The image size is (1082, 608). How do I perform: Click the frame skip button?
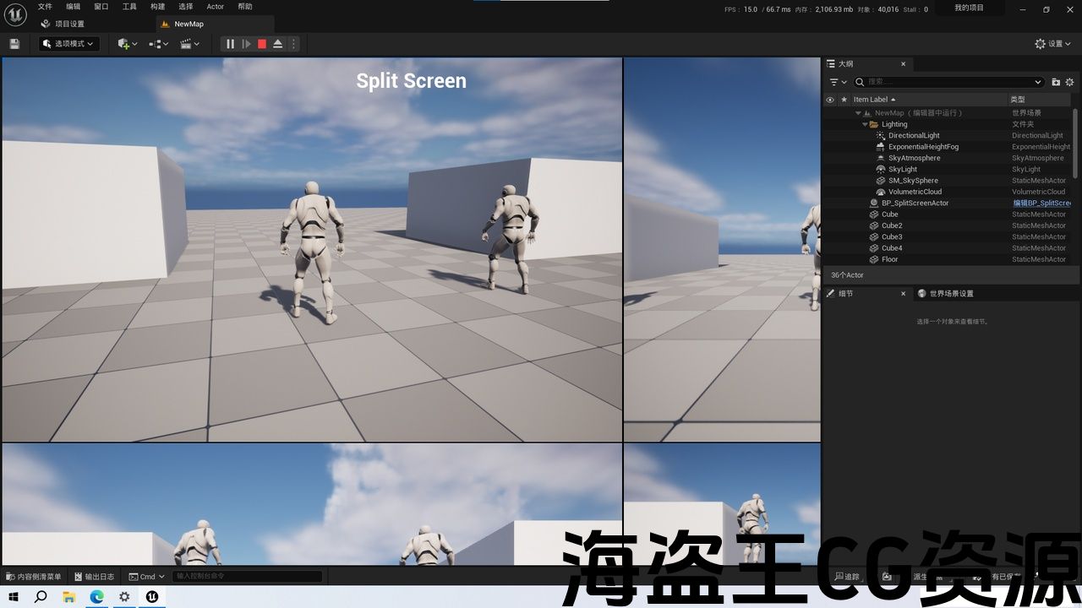point(246,44)
